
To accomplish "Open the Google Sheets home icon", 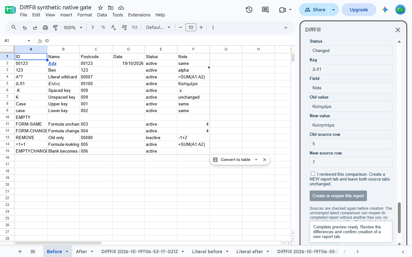I will 10,10.
